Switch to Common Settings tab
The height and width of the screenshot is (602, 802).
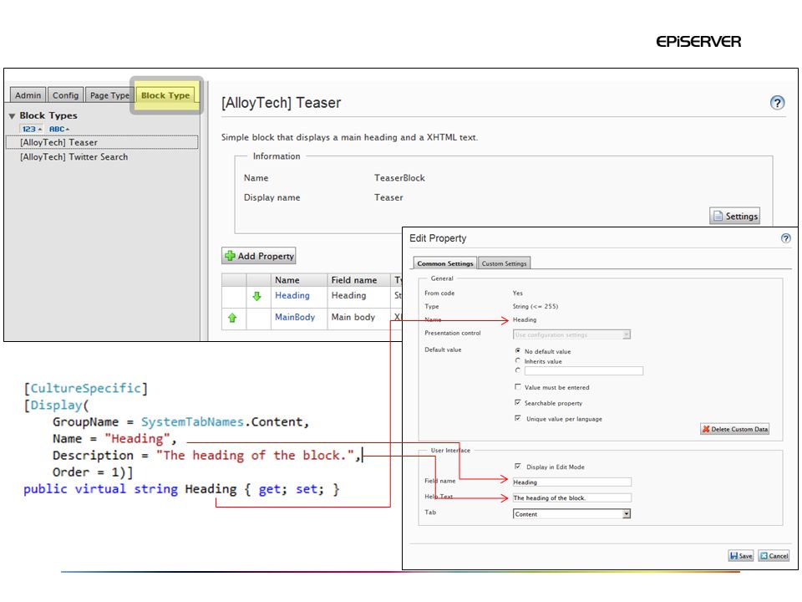coord(445,263)
